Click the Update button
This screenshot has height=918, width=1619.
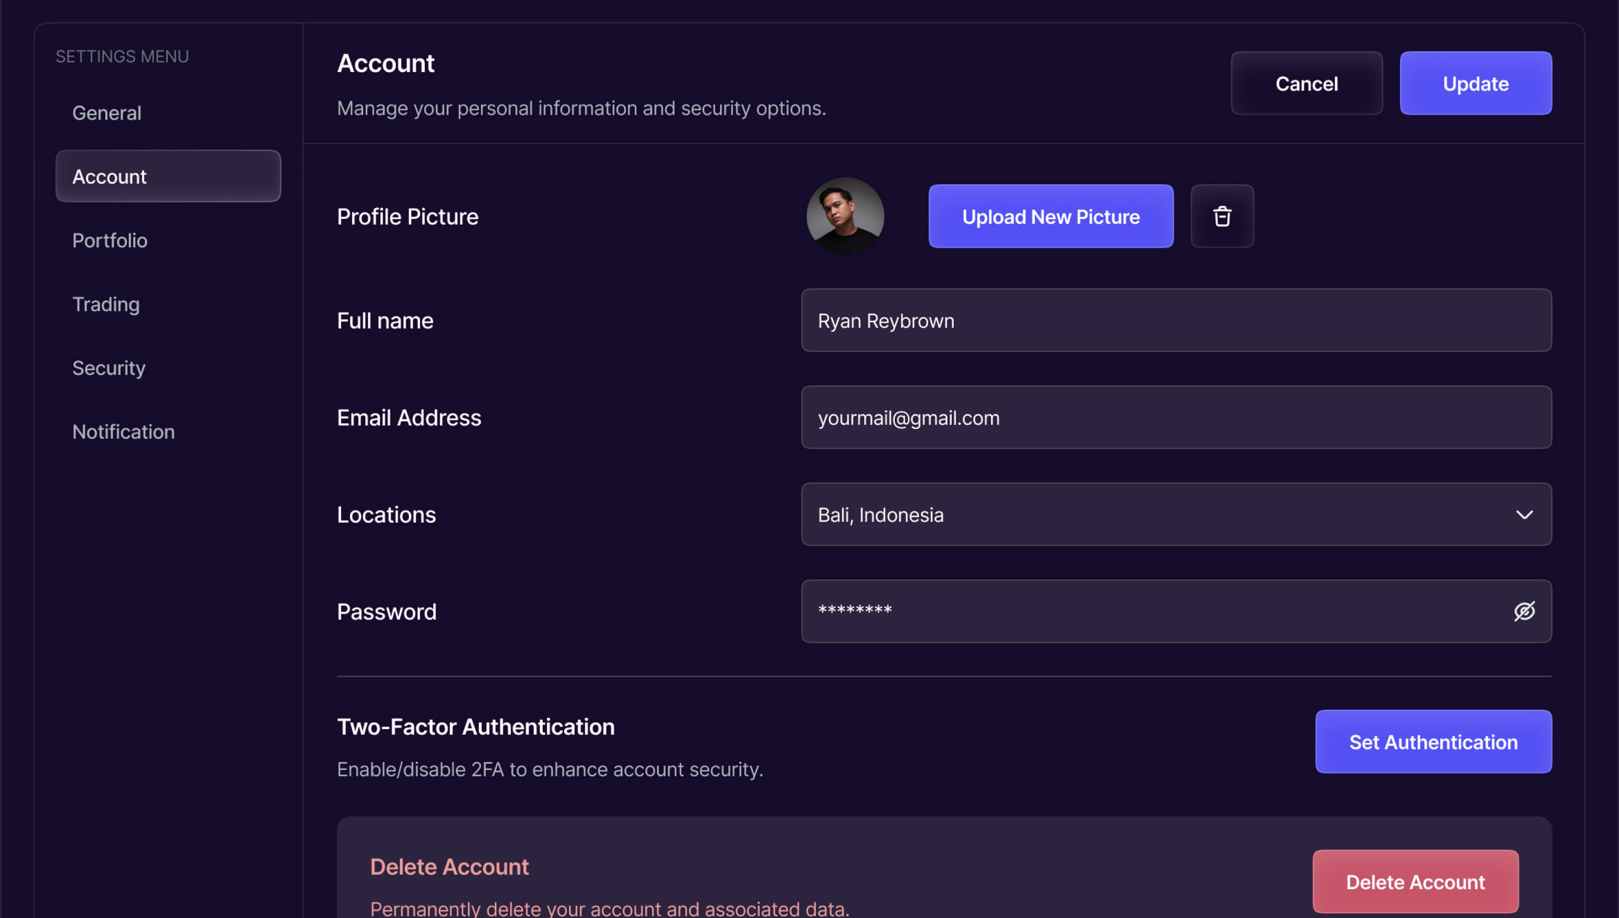pyautogui.click(x=1475, y=83)
